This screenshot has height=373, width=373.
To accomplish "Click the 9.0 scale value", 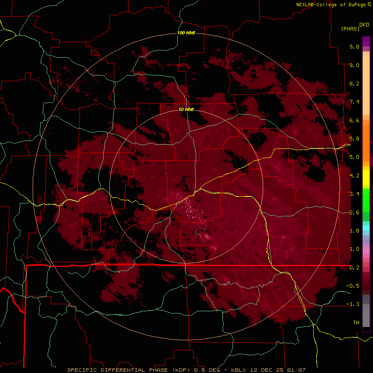I will point(354,65).
